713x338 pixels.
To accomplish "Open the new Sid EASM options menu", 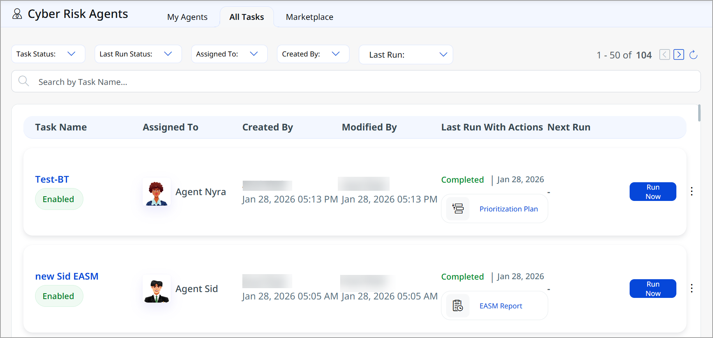I will tap(692, 288).
